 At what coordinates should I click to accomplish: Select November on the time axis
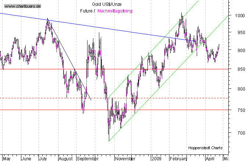pos(125,159)
